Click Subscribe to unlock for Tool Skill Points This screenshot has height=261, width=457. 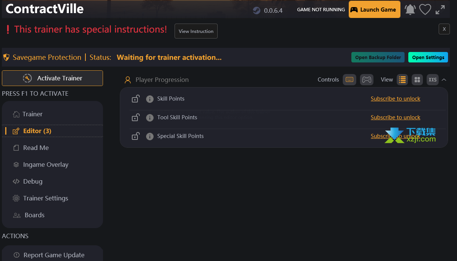point(396,117)
